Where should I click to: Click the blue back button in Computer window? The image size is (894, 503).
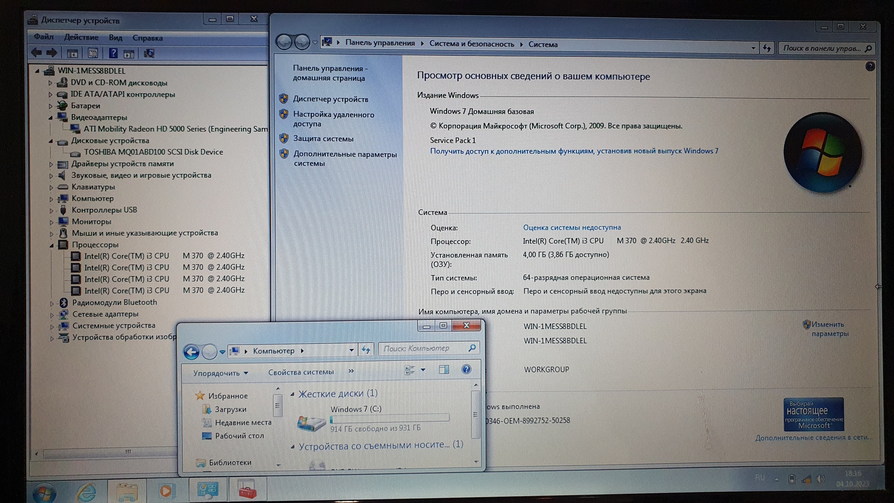[191, 351]
